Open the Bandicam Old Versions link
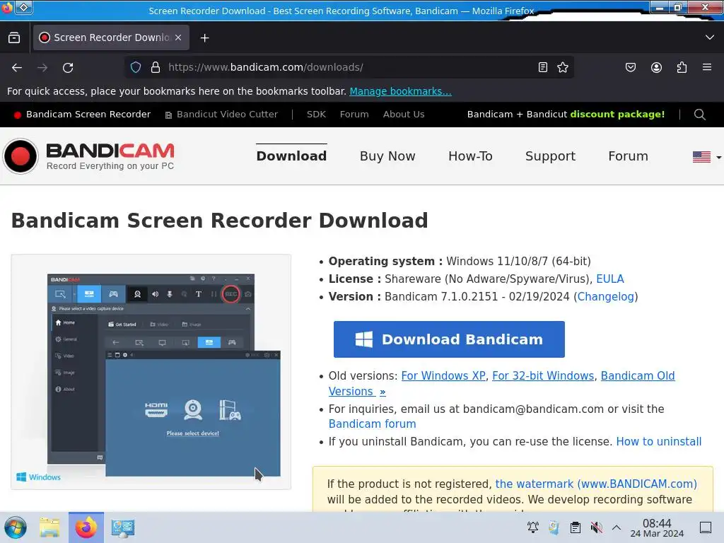 click(637, 376)
